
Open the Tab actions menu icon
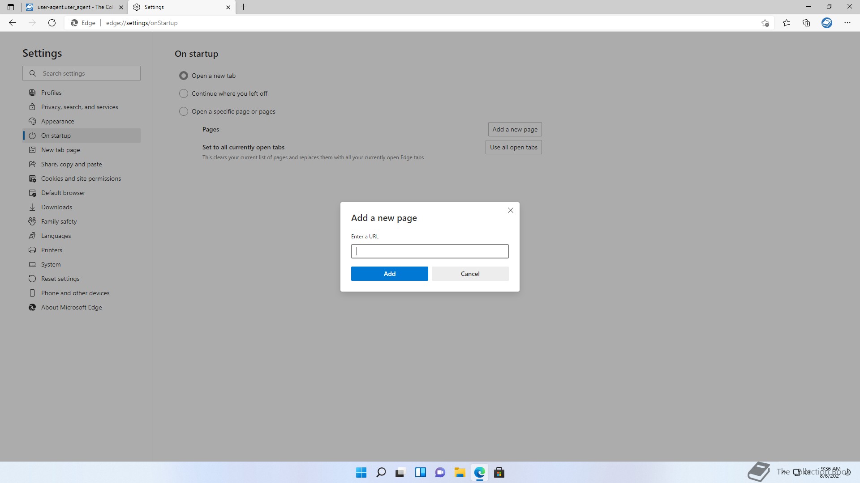(11, 7)
